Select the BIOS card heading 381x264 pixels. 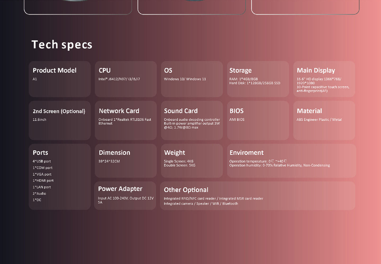point(236,111)
